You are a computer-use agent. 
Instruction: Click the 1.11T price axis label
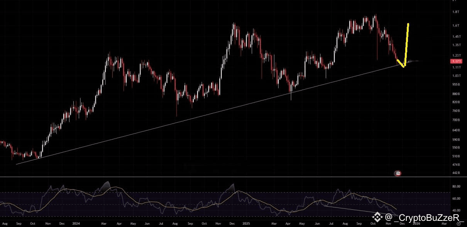(x=456, y=67)
